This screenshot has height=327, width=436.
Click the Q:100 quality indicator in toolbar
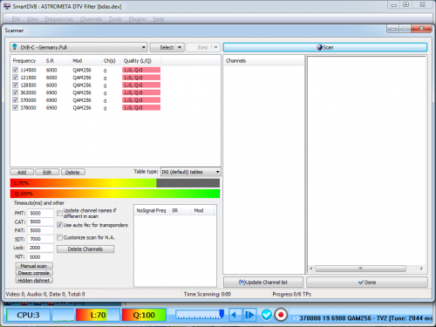coord(144,315)
